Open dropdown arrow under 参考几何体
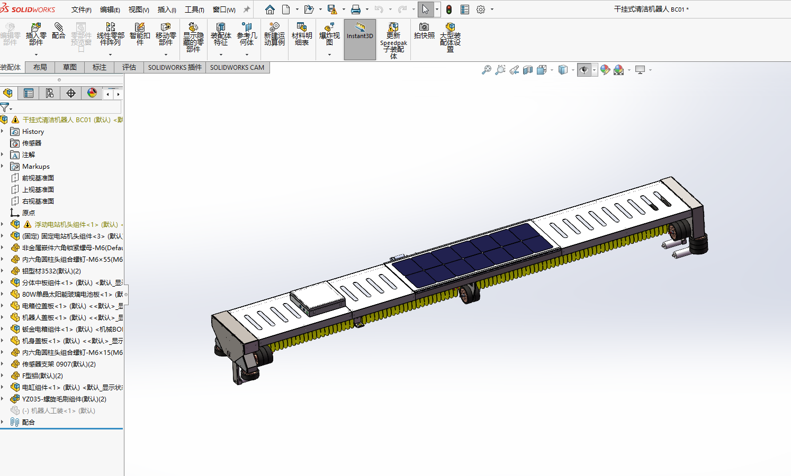This screenshot has height=476, width=791. (247, 54)
